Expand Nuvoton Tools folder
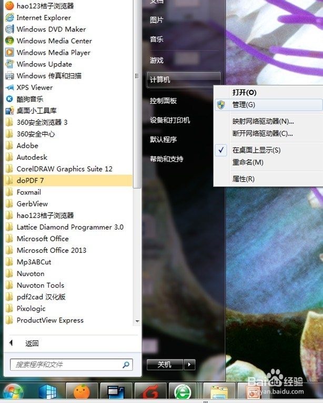The width and height of the screenshot is (323, 403). (68, 286)
